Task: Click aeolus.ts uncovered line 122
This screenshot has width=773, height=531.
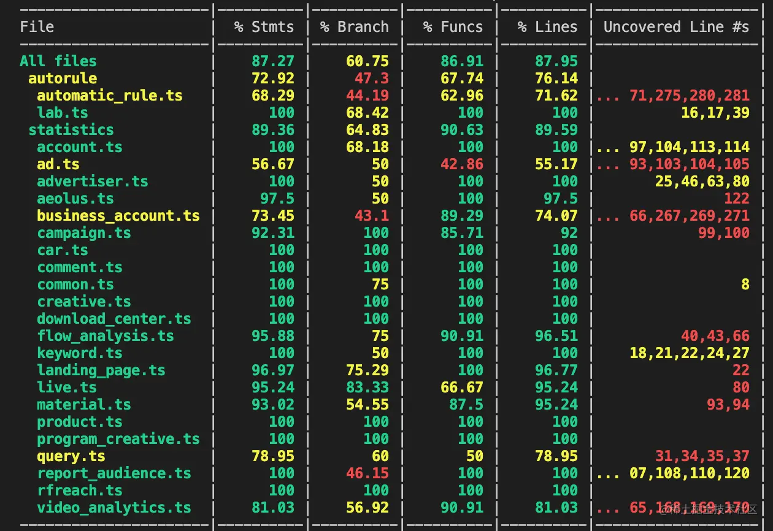Action: [x=737, y=199]
